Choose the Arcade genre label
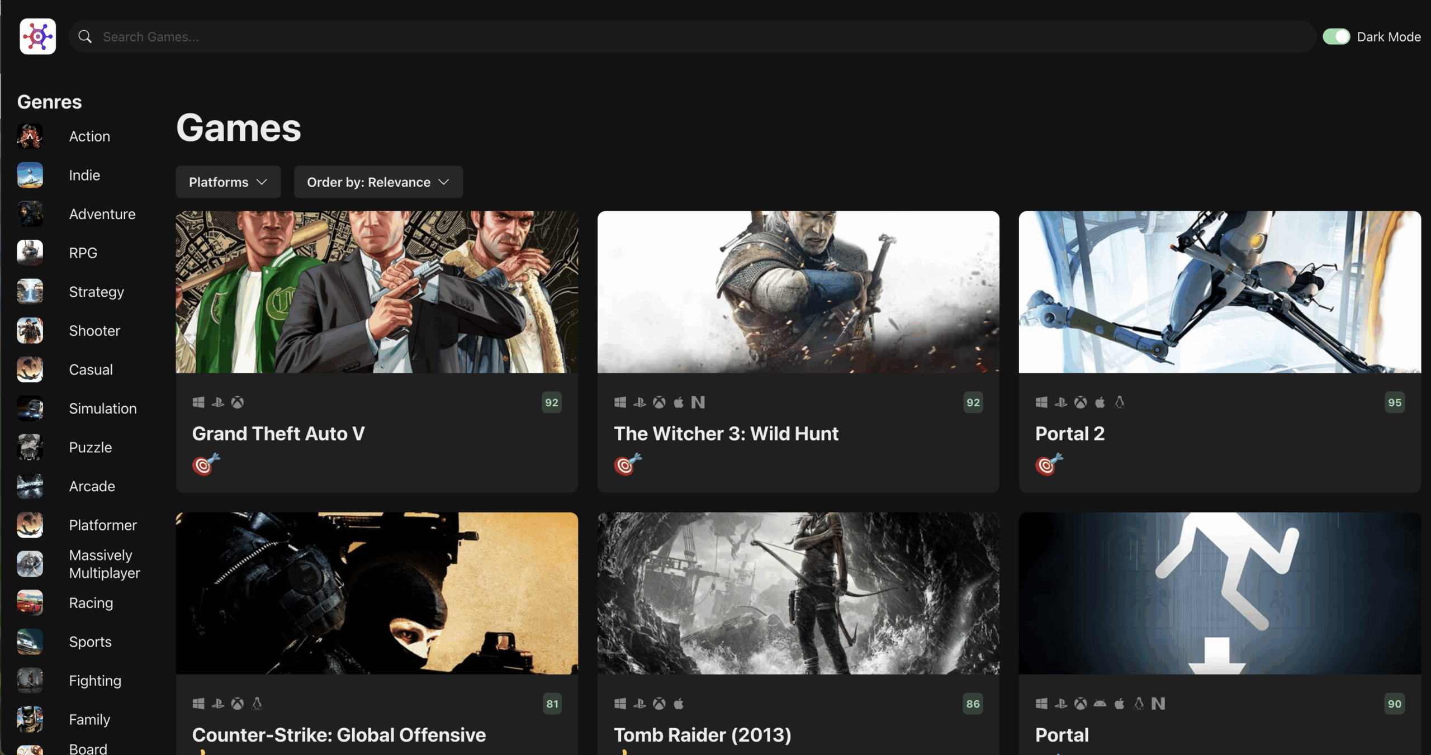This screenshot has height=755, width=1431. (x=92, y=486)
